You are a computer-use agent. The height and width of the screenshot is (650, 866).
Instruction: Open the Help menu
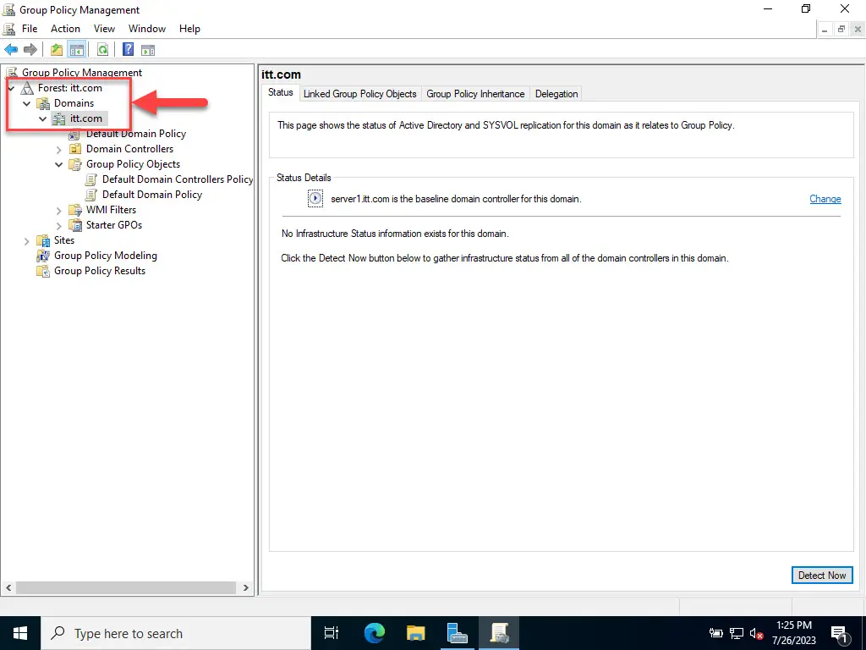tap(189, 29)
